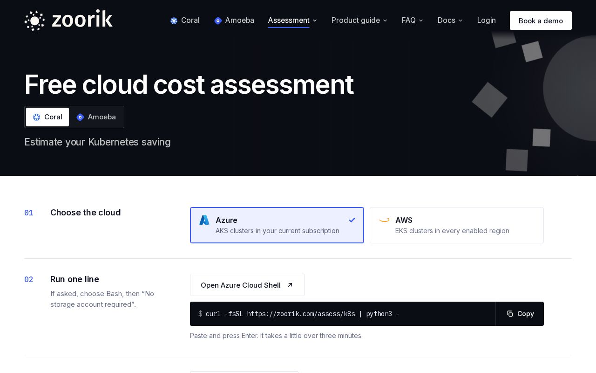Click 'AKS clusters in your current subscription' text
Screen dimensions: 596x373
point(278,231)
